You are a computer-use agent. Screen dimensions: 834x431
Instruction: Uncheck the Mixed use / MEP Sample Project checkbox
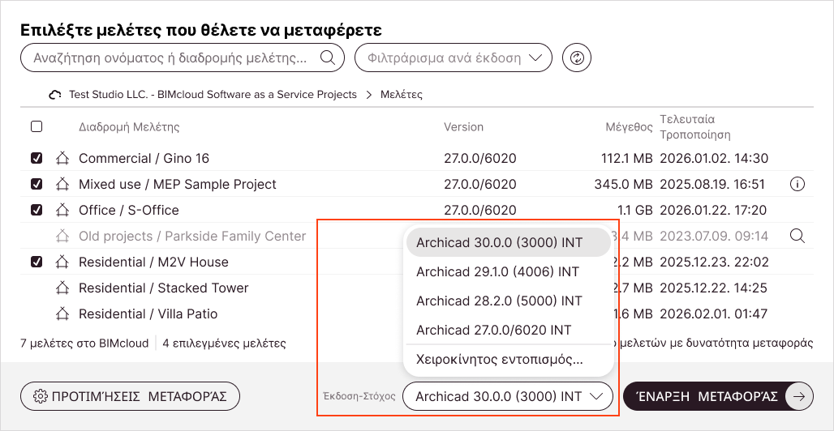(x=37, y=184)
